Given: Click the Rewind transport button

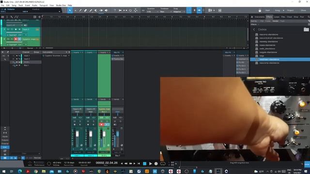Looking at the screenshot, I should point(126,163).
